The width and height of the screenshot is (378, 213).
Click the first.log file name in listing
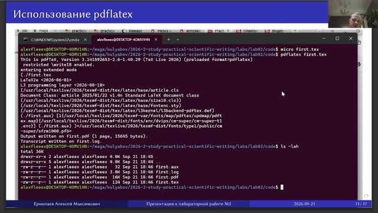(x=167, y=172)
